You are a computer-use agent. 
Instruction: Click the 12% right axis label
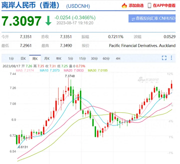pos(170,74)
